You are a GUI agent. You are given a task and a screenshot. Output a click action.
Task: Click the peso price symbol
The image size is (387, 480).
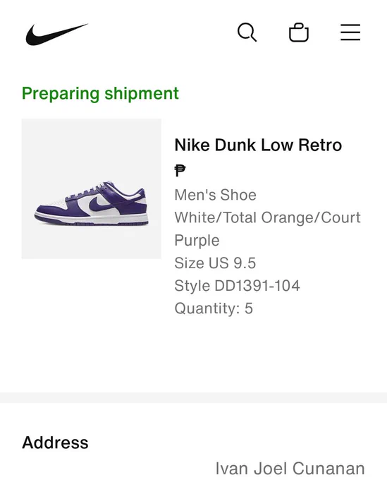pyautogui.click(x=180, y=171)
